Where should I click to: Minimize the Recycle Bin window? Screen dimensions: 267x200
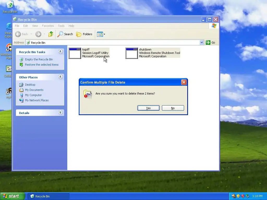[203, 19]
